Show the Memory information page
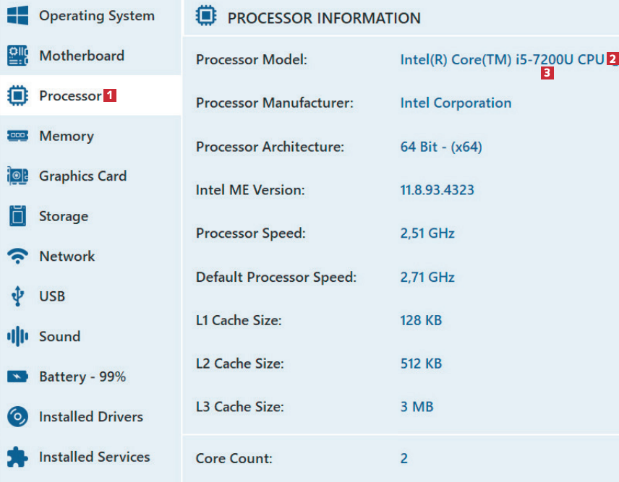619x482 pixels. (x=67, y=136)
